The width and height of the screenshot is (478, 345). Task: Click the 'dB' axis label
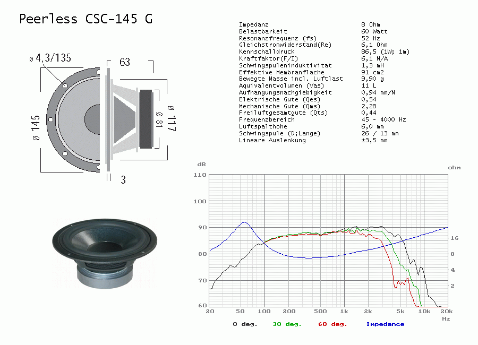tap(201, 165)
